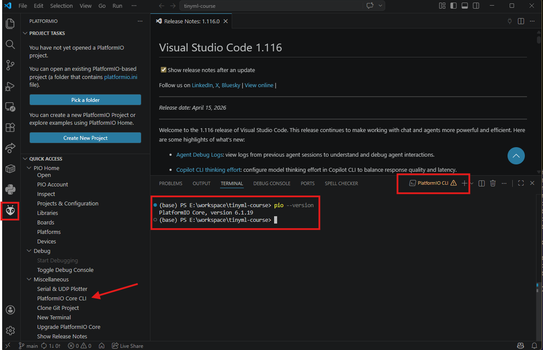Go forward with the navigation forward arrow
The width and height of the screenshot is (543, 350).
[173, 6]
